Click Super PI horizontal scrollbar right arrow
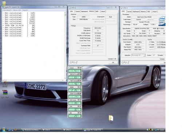182x136 pixels. pos(63,81)
